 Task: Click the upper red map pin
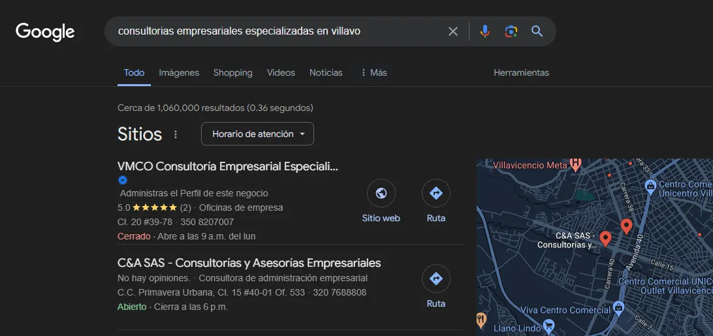tap(626, 226)
